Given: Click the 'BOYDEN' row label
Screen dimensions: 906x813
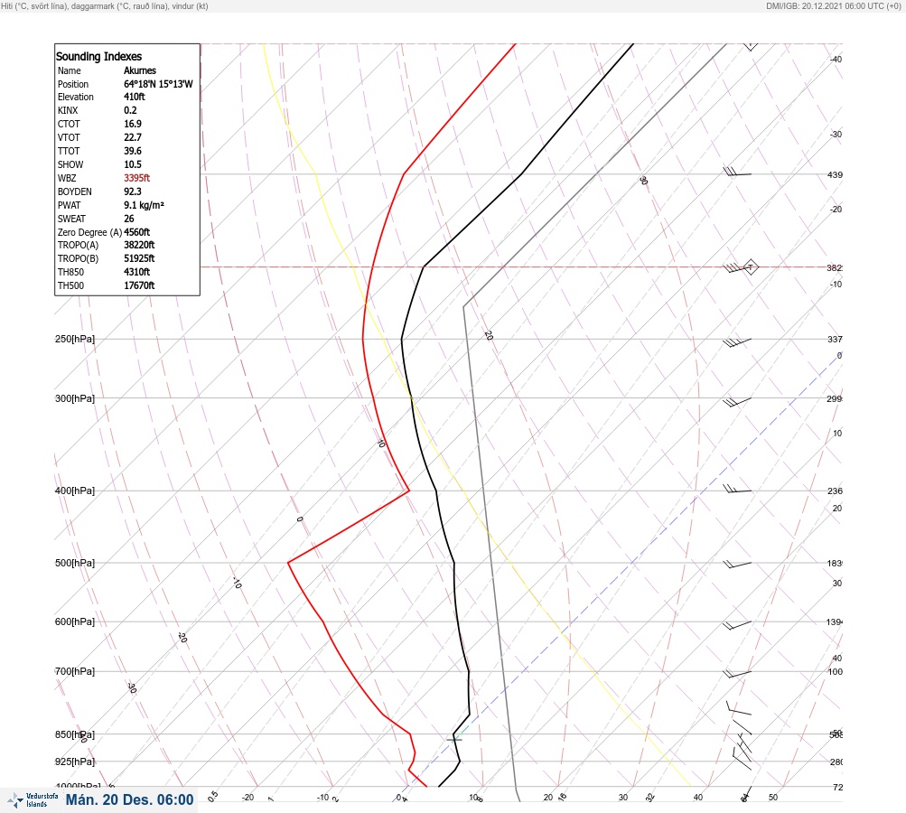Looking at the screenshot, I should 75,192.
